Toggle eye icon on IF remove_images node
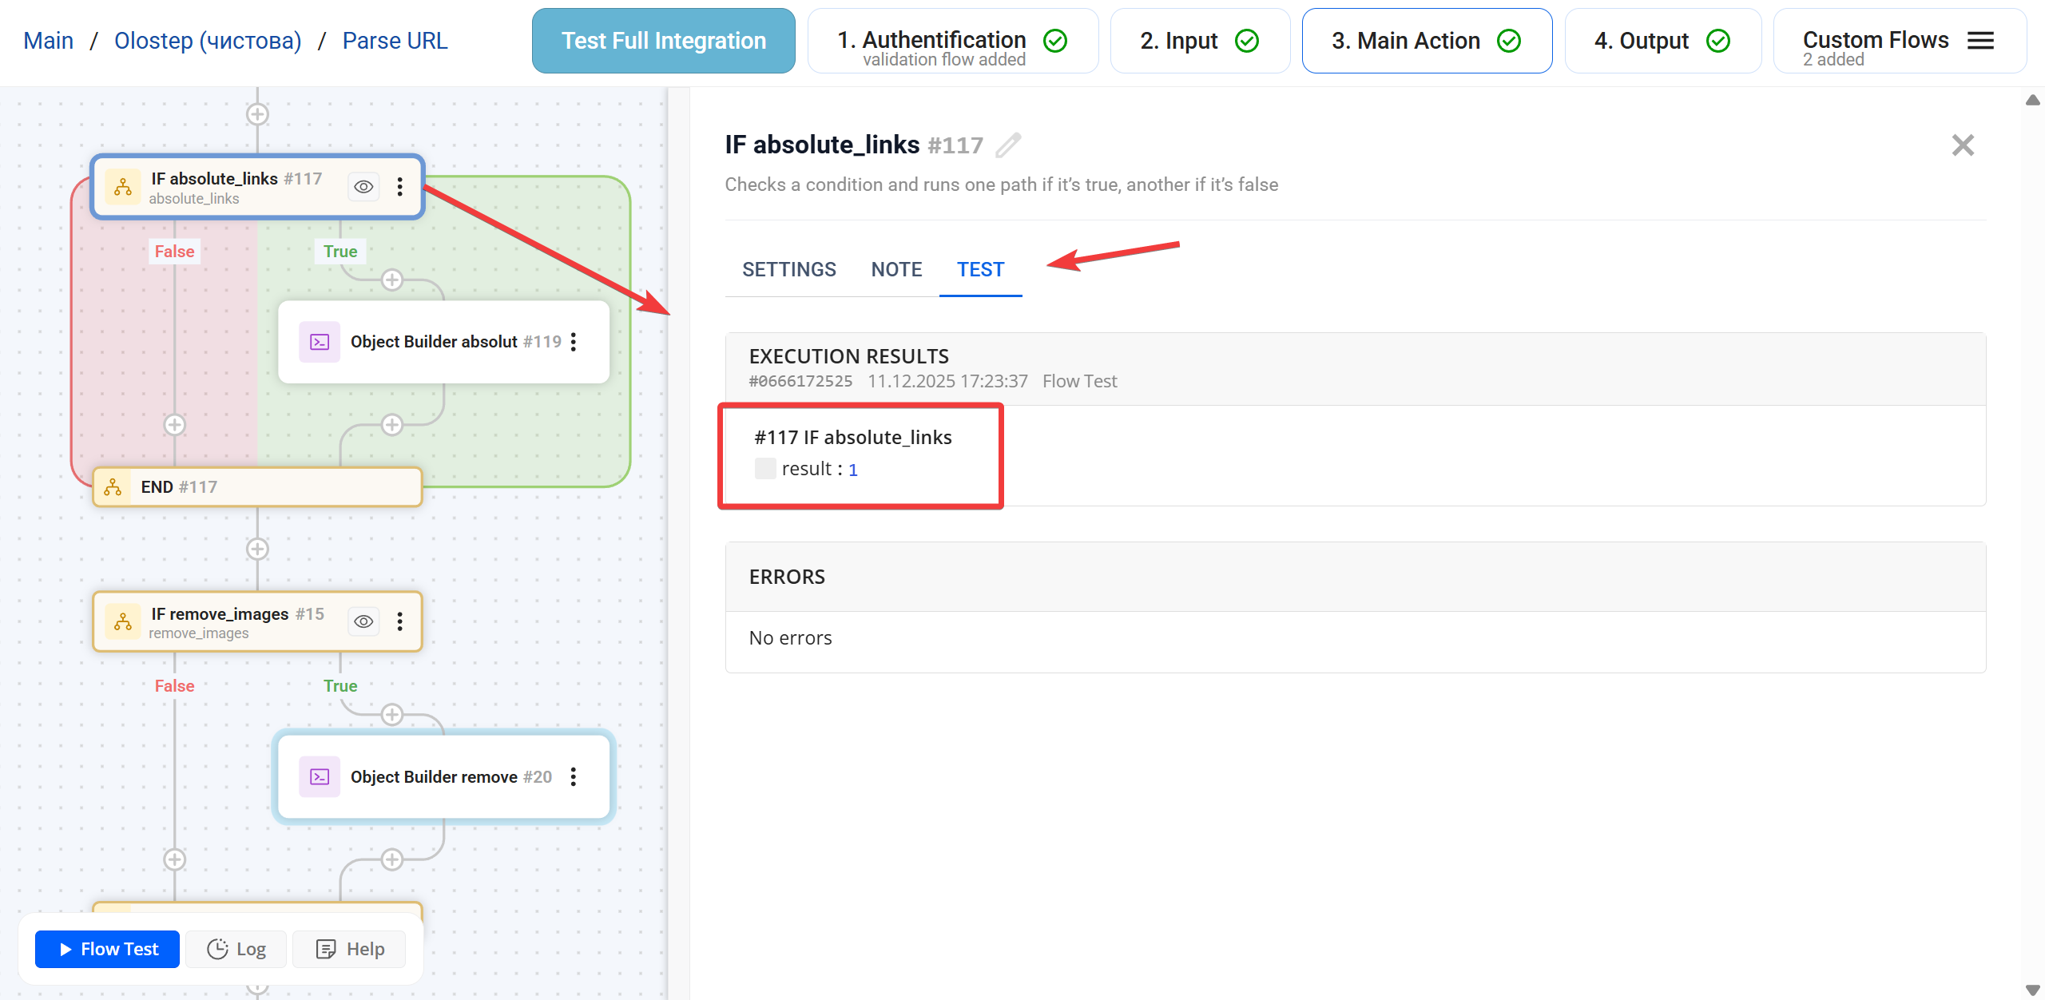Viewport: 2045px width, 1000px height. [363, 621]
